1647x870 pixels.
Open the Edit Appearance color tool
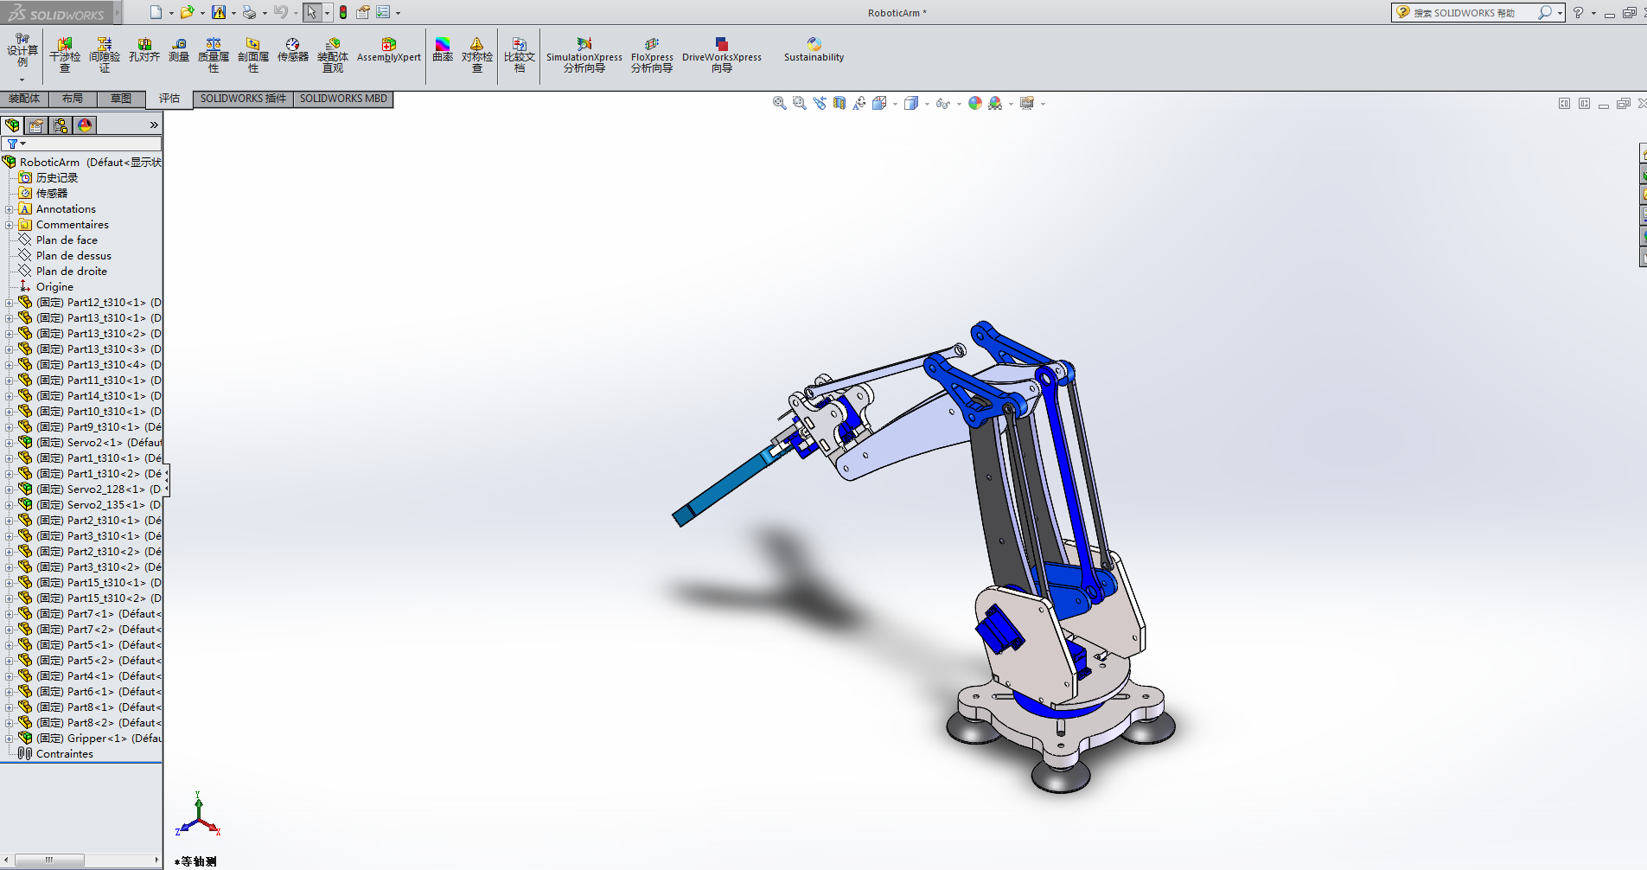[975, 103]
